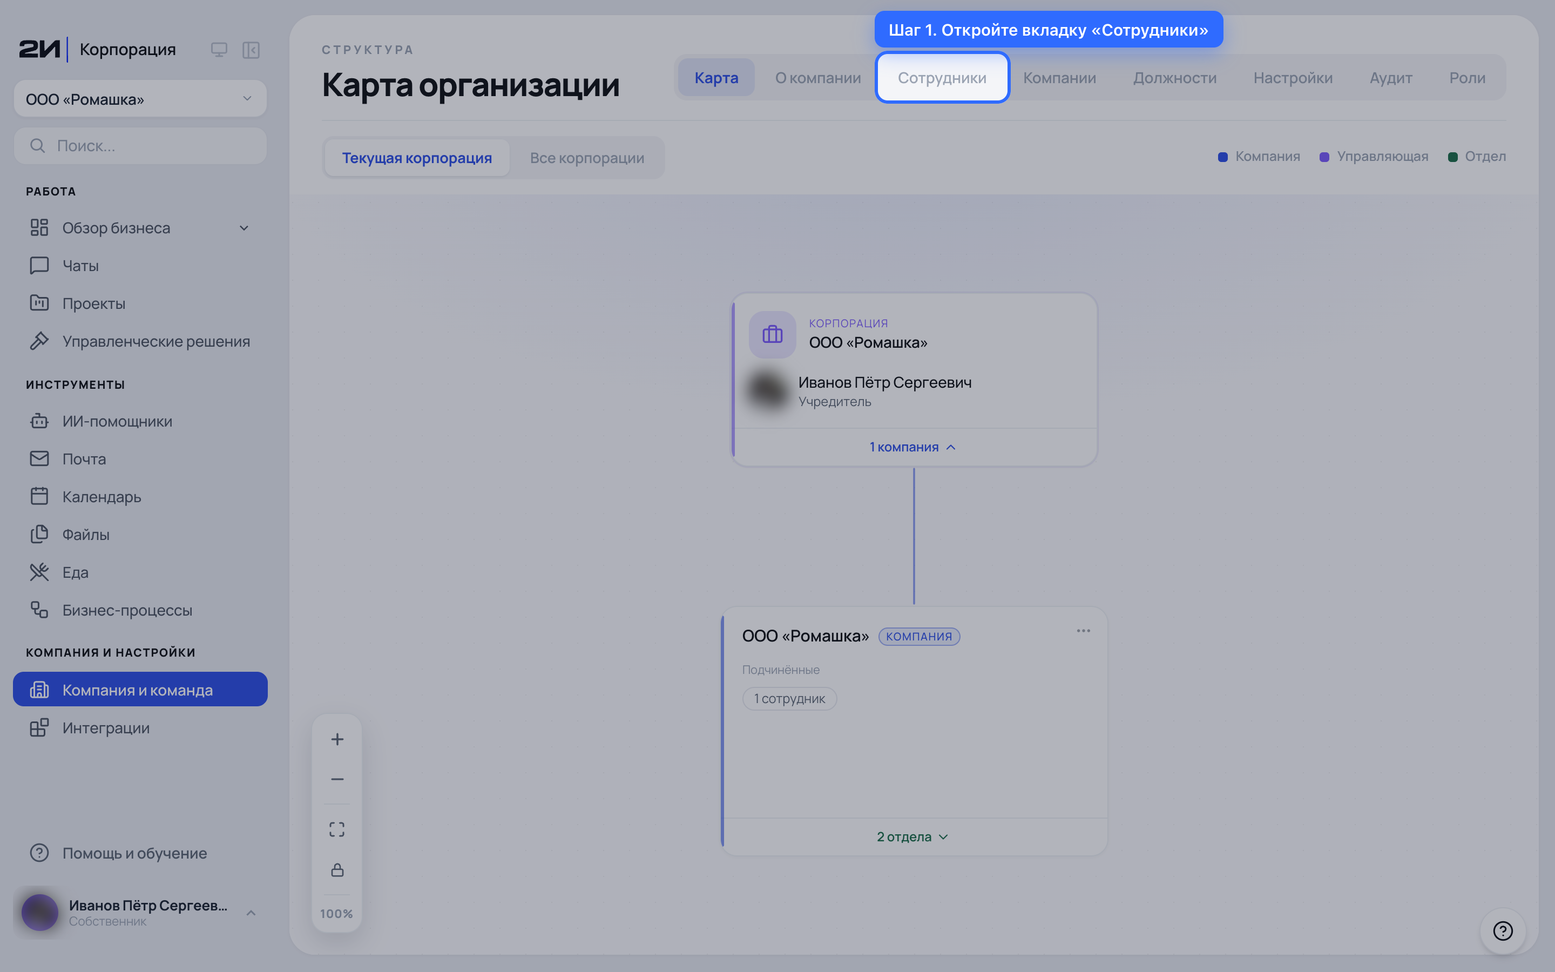Fit map to screen icon
This screenshot has height=972, width=1555.
[x=337, y=829]
